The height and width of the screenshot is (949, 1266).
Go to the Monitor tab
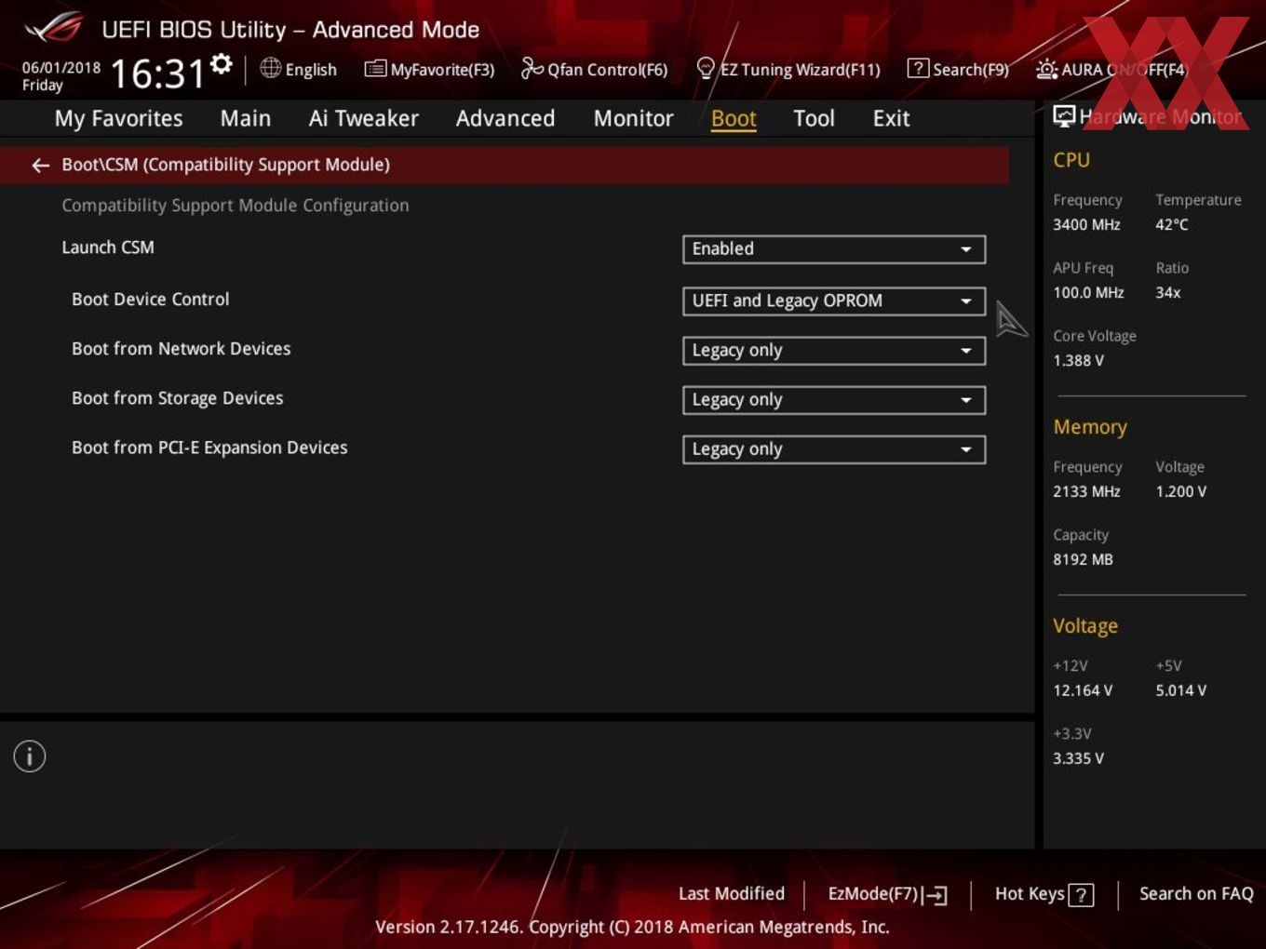(x=633, y=118)
